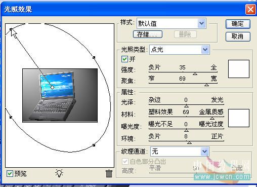Screen dimensions: 257x187
Task: Click the light center circle on the laptop preview
Action: click(x=52, y=87)
